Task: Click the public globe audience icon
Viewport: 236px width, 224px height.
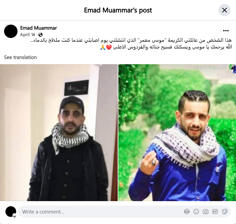Action: coord(40,35)
